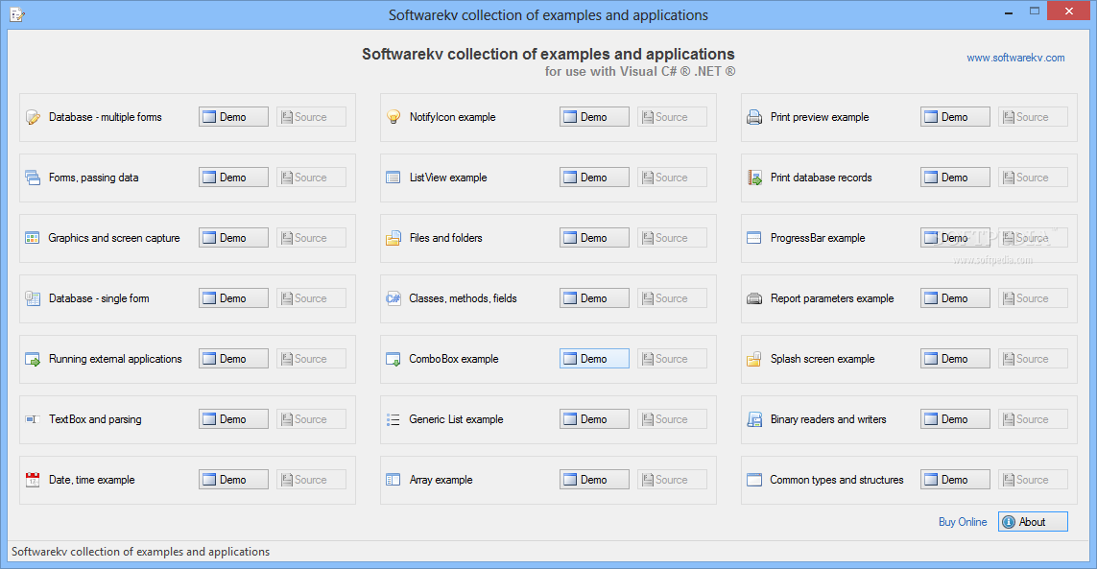Follow the Buy Online link
Viewport: 1097px width, 569px height.
(963, 521)
